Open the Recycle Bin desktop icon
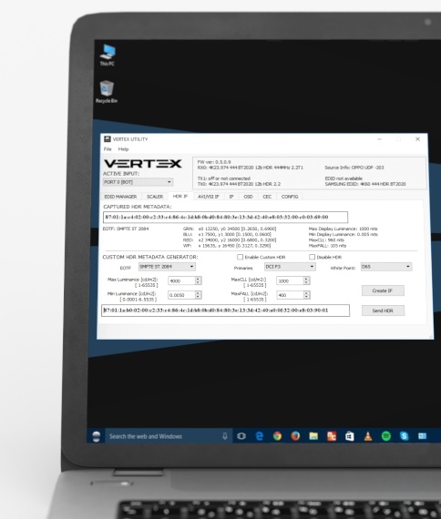The width and height of the screenshot is (441, 519). tap(107, 92)
